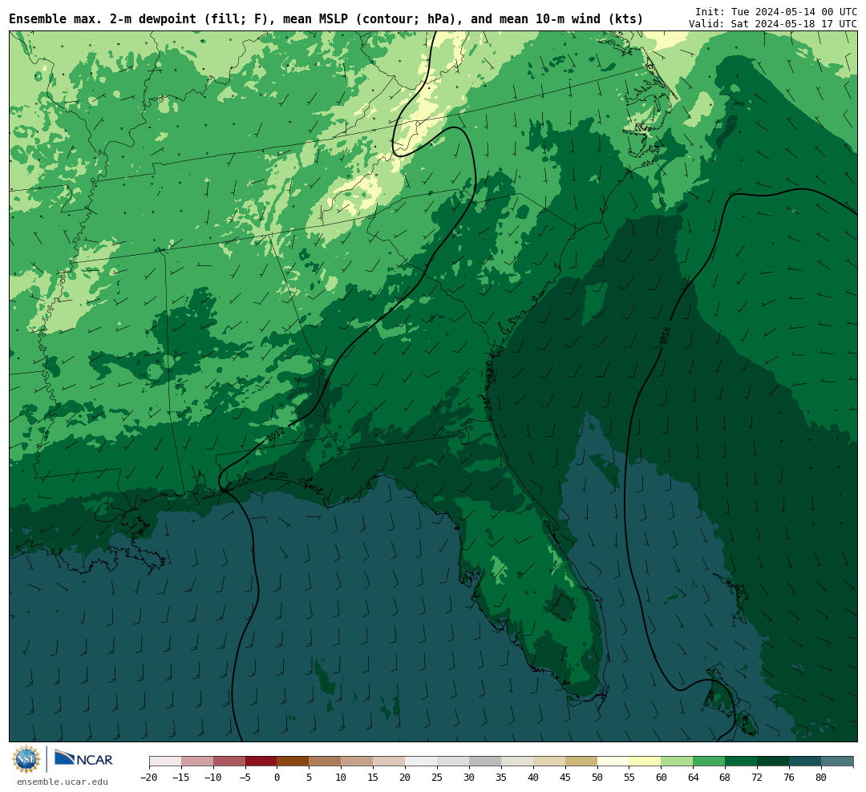Viewport: 866px width, 792px height.
Task: Click the colorbar tick label '64'
Action: pyautogui.click(x=694, y=778)
